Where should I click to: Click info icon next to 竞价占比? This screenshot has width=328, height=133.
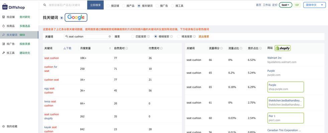click(x=260, y=48)
